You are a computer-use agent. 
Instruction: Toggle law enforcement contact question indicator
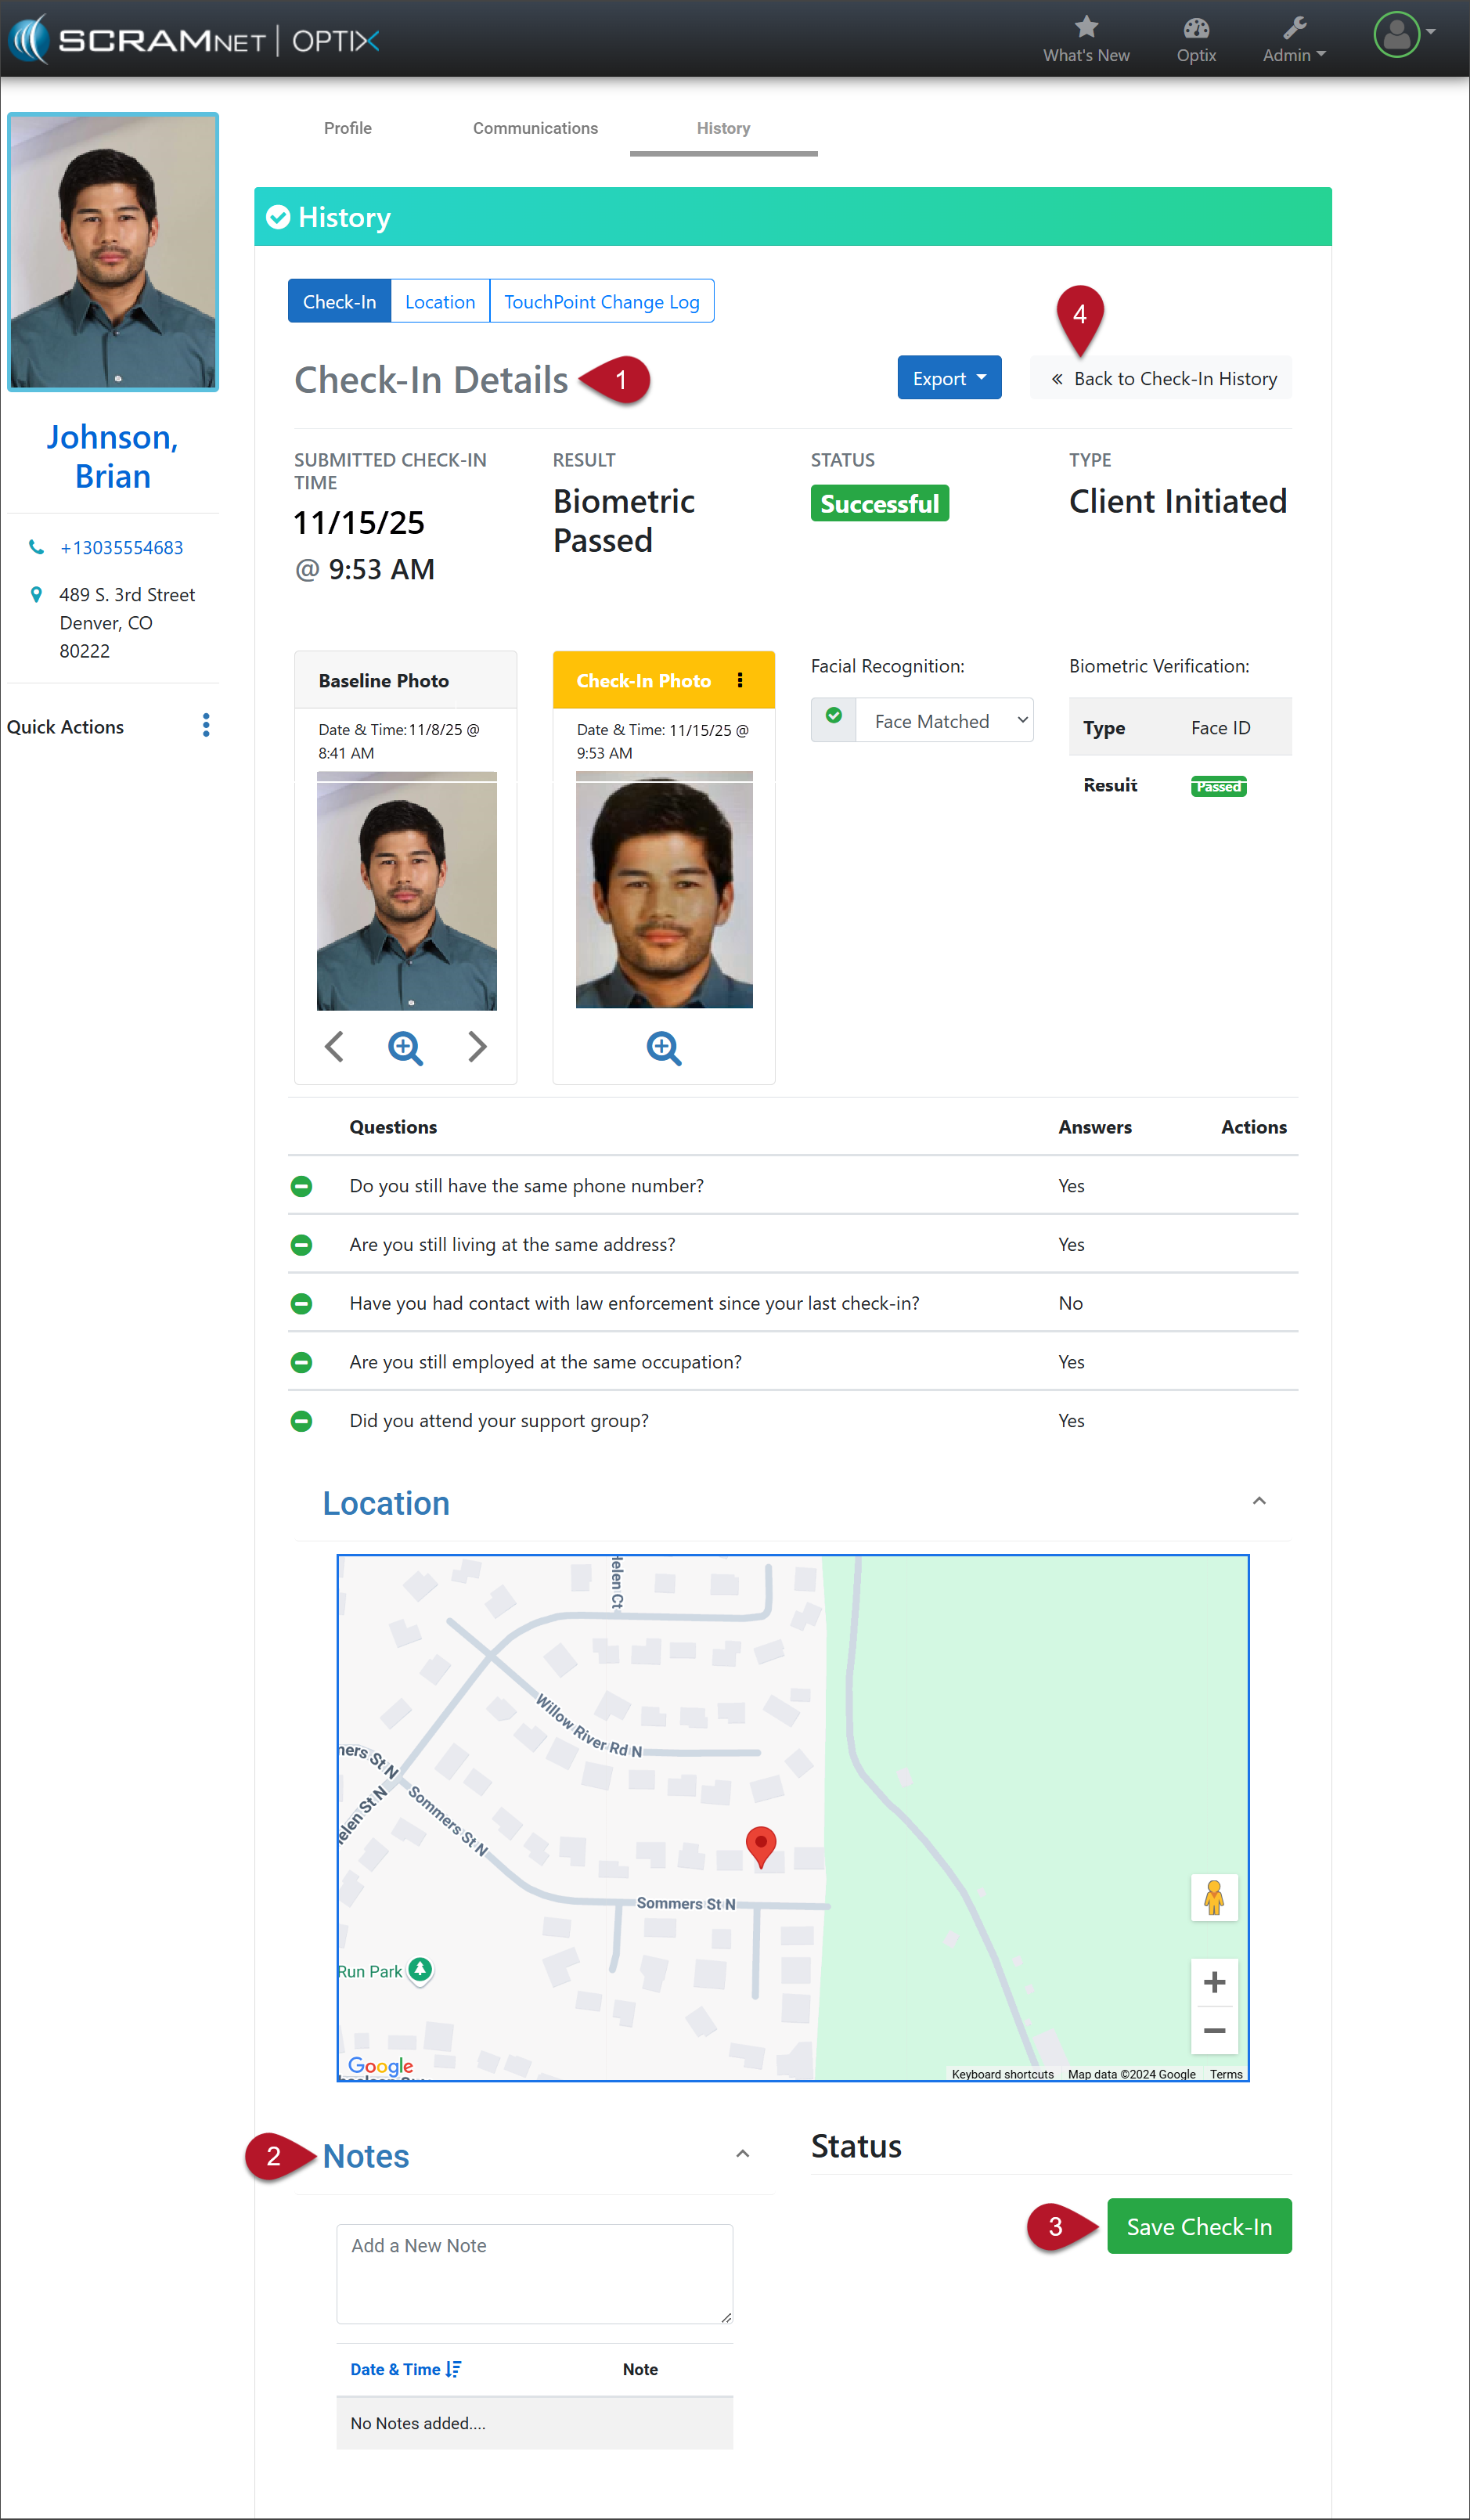coord(301,1303)
